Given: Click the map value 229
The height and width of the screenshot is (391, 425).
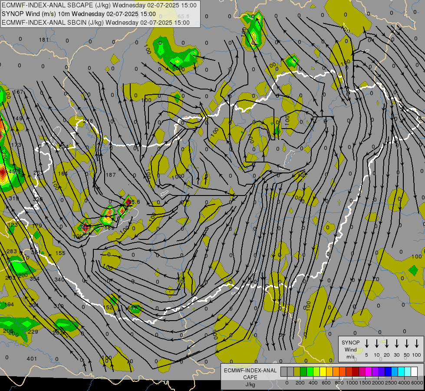Looking at the screenshot, I should 33,331.
